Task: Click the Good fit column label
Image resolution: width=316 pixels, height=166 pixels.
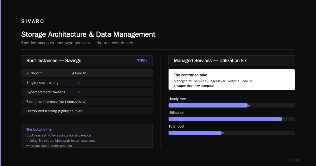Action: [34, 73]
